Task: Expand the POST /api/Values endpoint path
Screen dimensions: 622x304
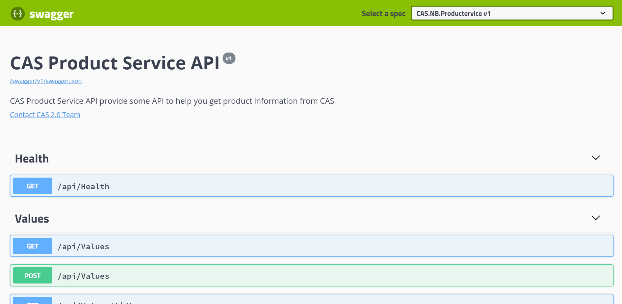Action: [x=84, y=276]
